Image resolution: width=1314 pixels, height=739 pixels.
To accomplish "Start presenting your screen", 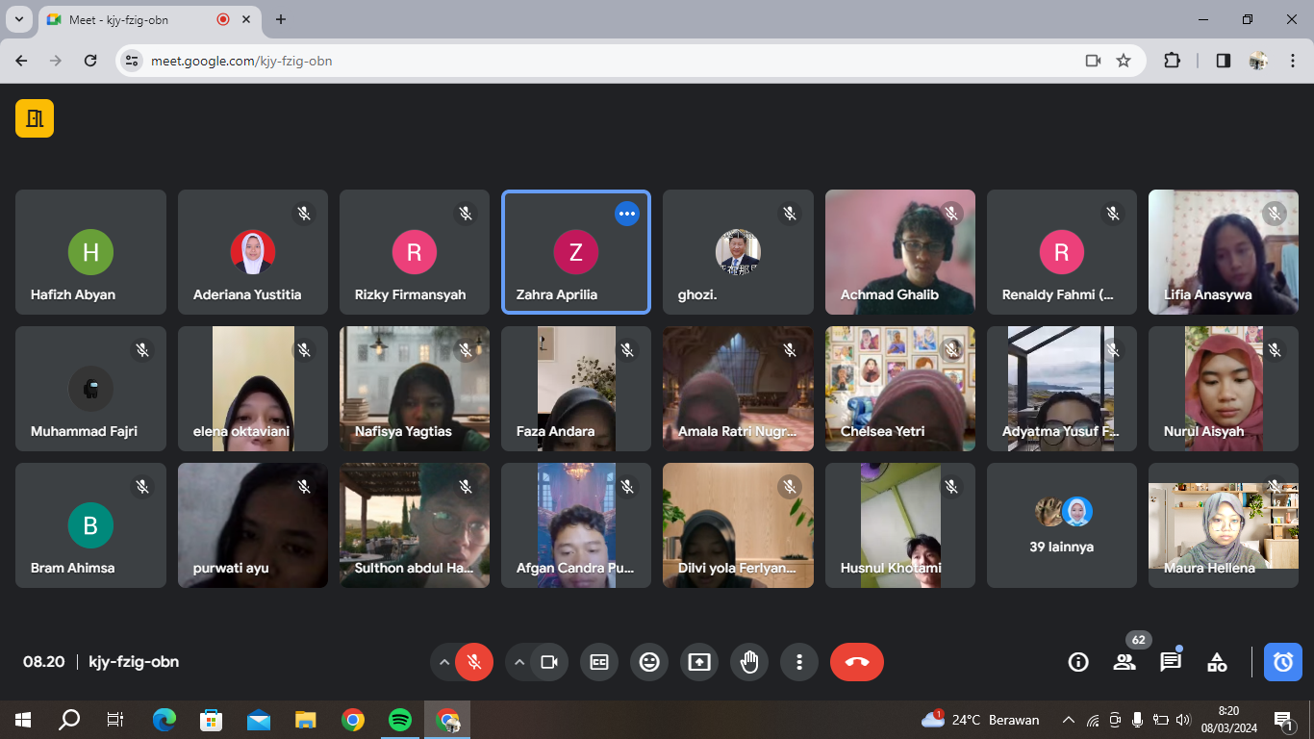I will (699, 662).
